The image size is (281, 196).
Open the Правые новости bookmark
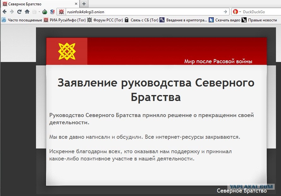260,20
